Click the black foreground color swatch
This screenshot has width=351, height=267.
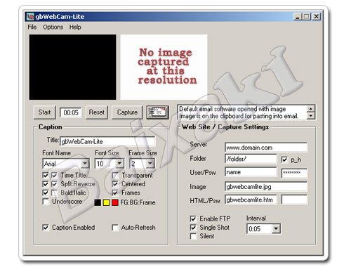coord(98,202)
